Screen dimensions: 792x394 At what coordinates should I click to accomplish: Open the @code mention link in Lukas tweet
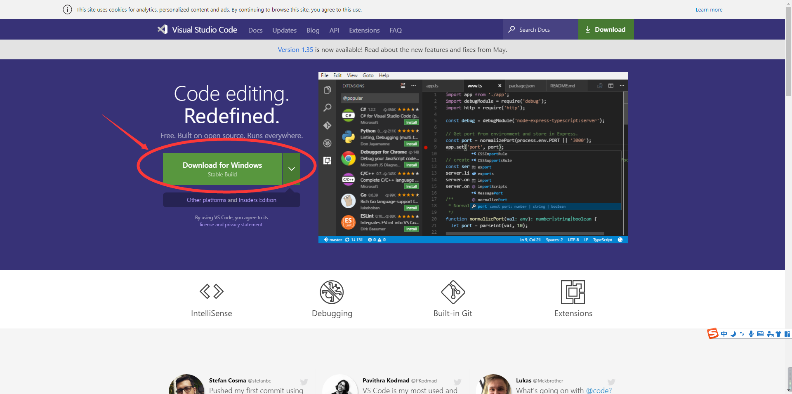[x=599, y=390]
